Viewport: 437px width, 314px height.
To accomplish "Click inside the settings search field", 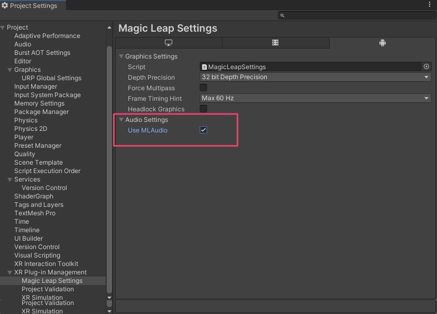I will coord(359,16).
